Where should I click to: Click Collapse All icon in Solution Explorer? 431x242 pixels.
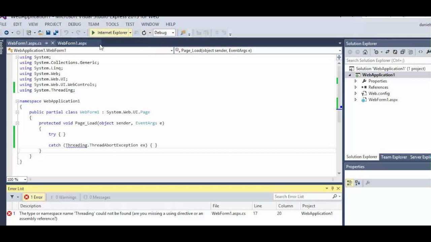tap(403, 52)
